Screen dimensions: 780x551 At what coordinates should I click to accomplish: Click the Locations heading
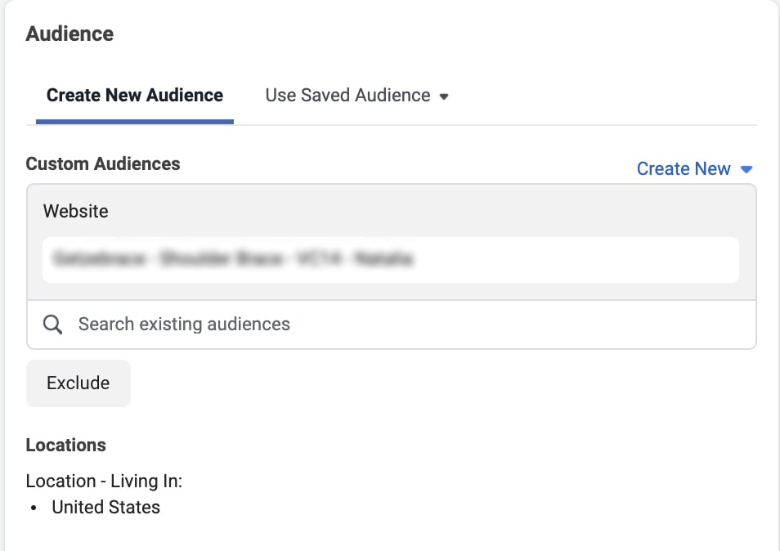point(66,446)
